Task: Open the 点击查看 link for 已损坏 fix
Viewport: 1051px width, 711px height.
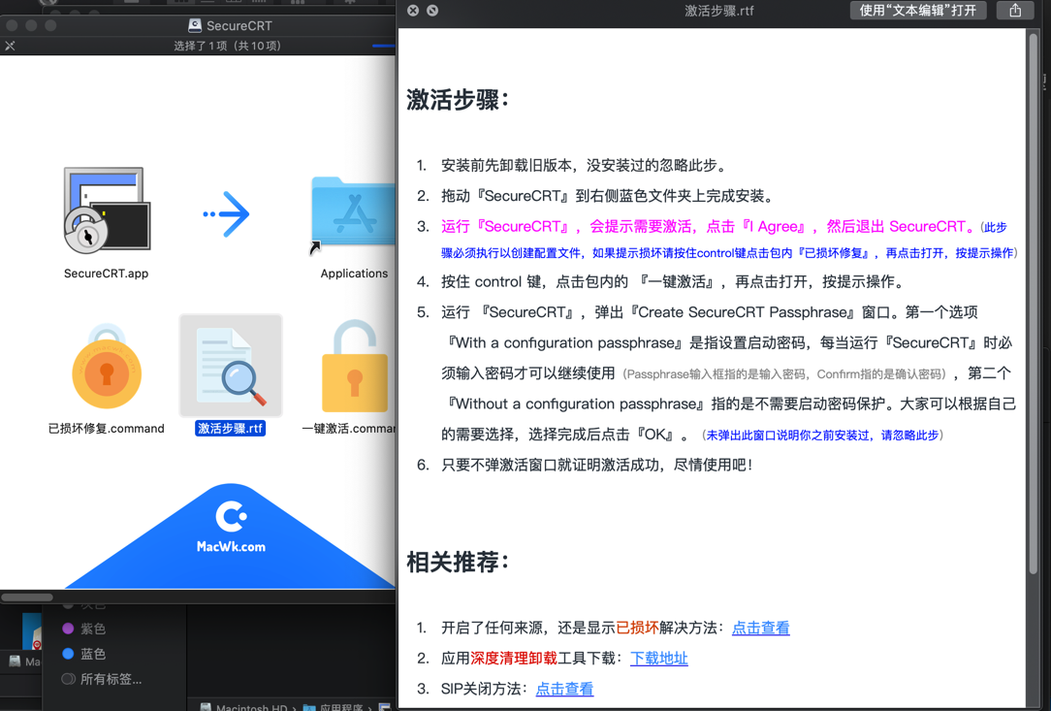Action: click(760, 628)
